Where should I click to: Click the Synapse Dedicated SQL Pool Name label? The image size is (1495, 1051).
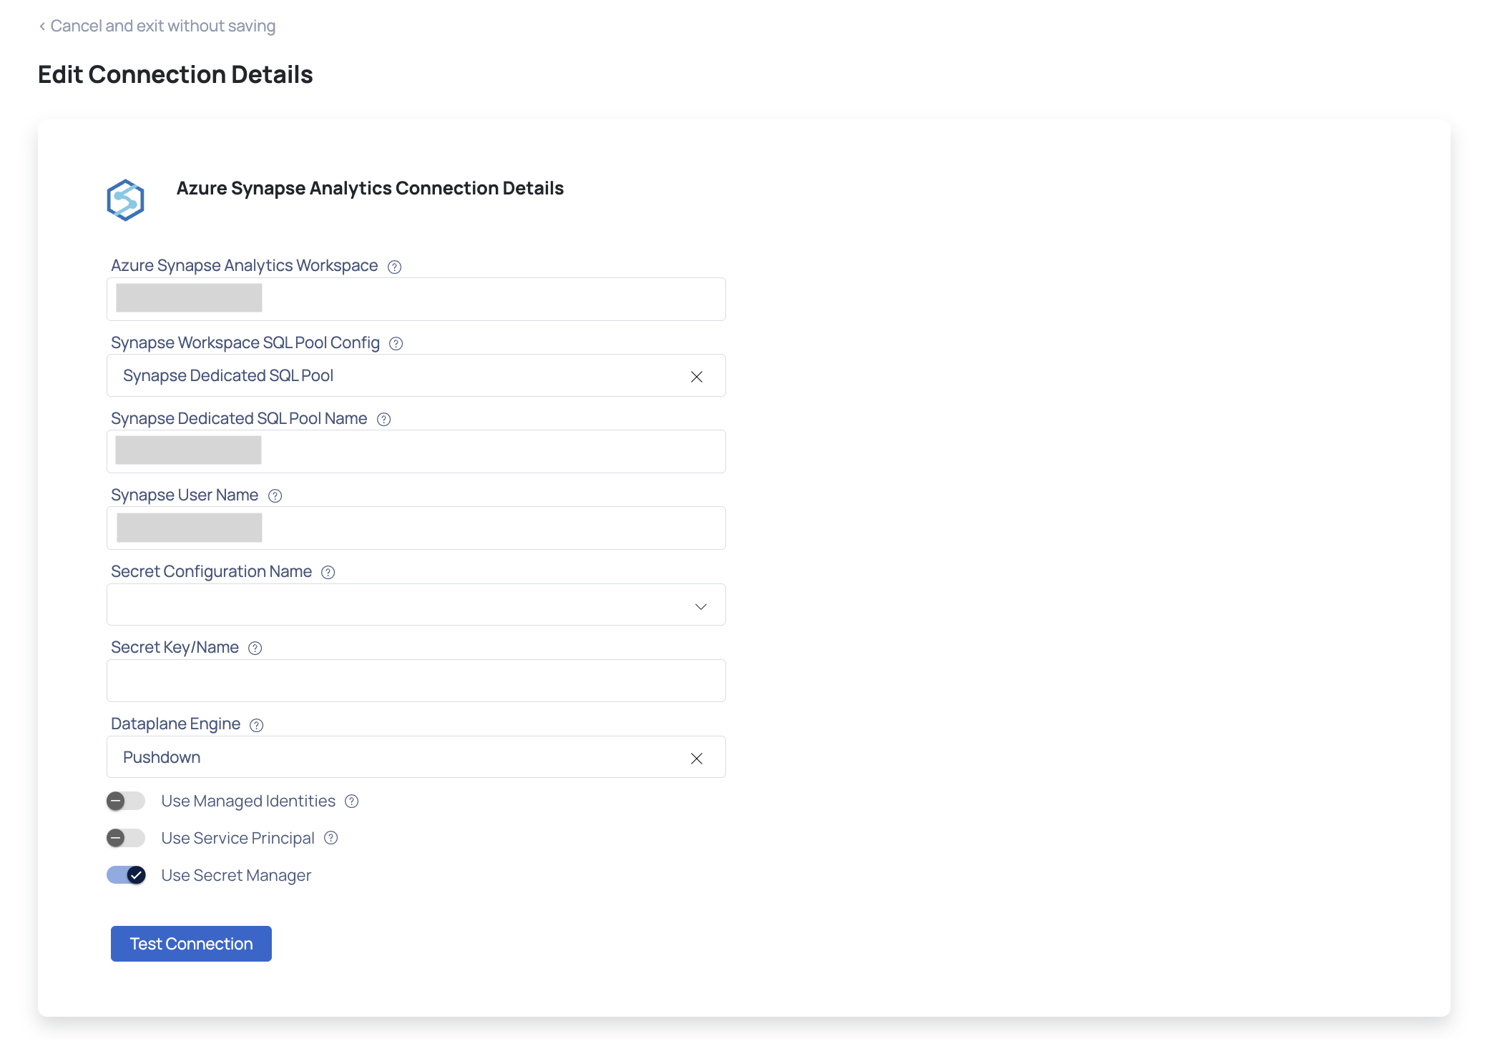point(239,419)
